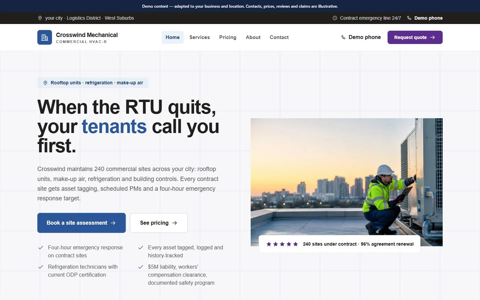Click the 'Crosswind maintains 240 commercial sites' paragraph
This screenshot has height=300, width=480.
128,184
